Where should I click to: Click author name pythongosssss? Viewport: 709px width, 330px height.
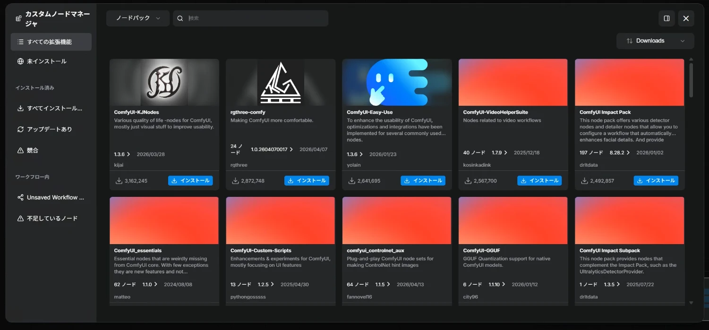pos(248,297)
